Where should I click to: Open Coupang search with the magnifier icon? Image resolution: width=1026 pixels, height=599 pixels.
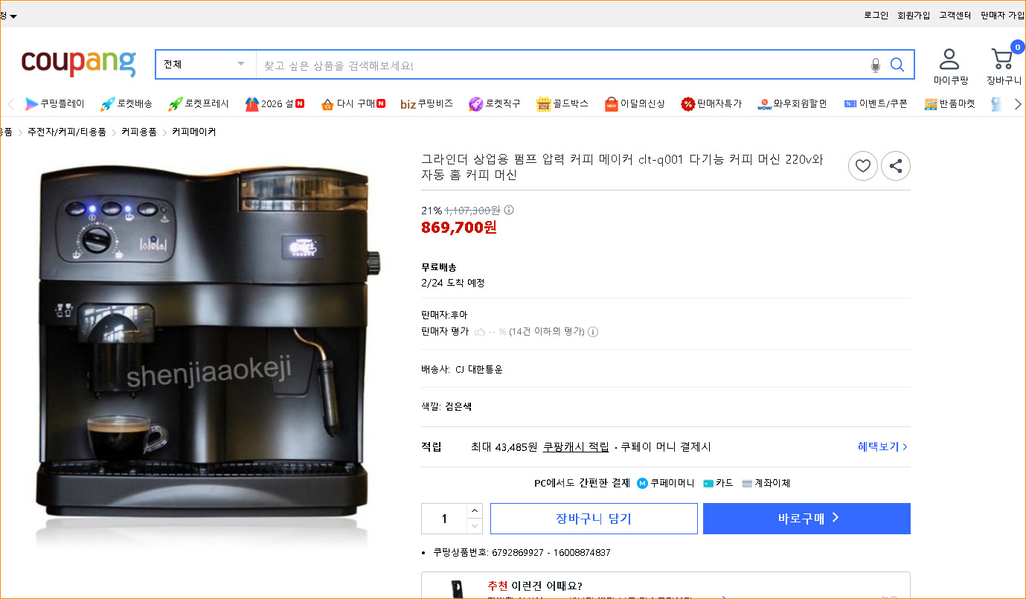coord(897,64)
